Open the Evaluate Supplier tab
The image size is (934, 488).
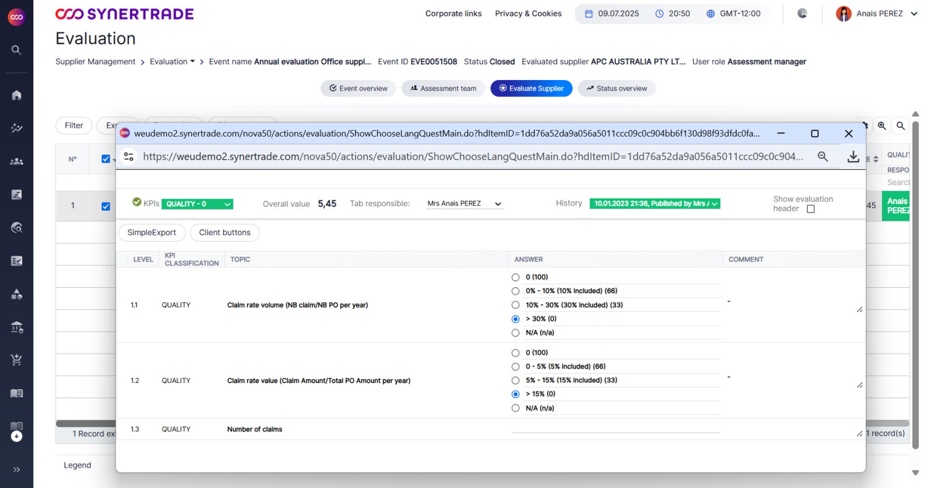click(531, 89)
